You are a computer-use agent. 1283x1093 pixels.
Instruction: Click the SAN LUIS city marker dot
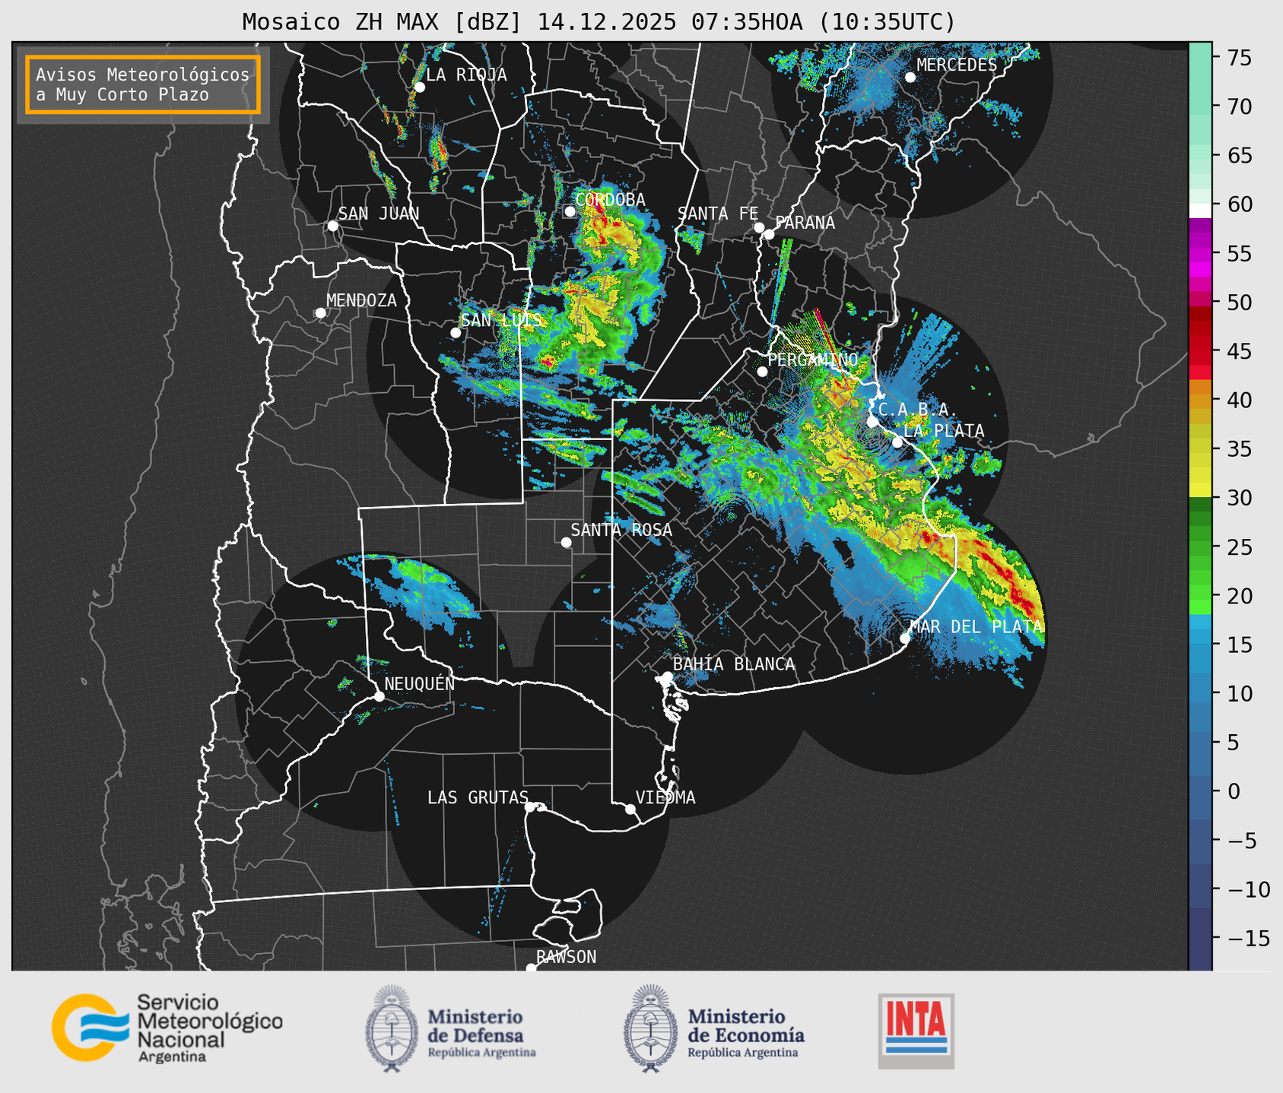tap(456, 333)
